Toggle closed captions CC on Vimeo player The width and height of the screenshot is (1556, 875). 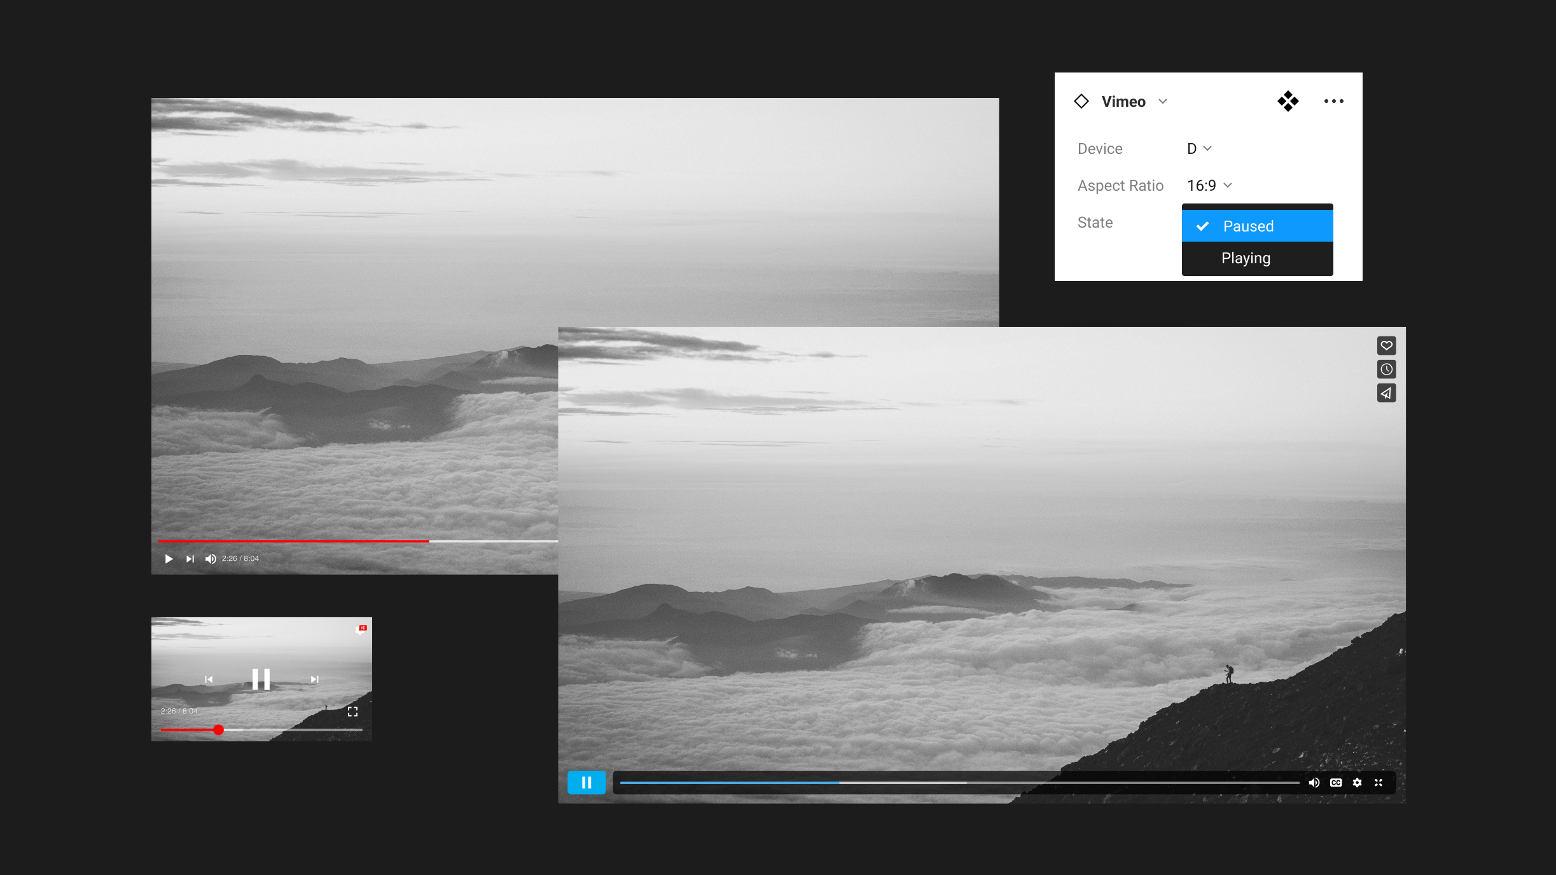1336,782
